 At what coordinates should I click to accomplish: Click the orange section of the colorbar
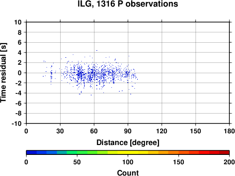pos(168,153)
